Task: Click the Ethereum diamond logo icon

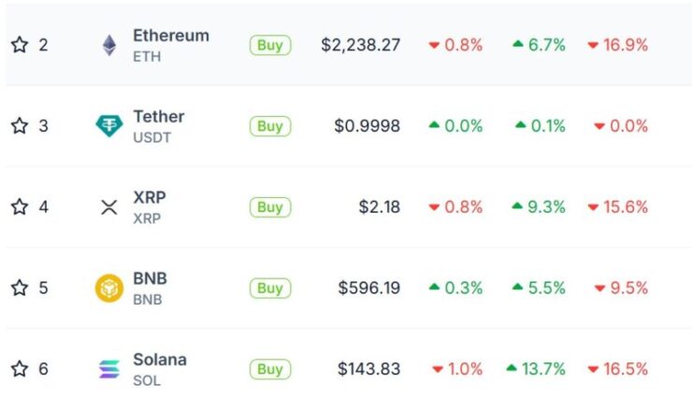Action: click(x=109, y=45)
